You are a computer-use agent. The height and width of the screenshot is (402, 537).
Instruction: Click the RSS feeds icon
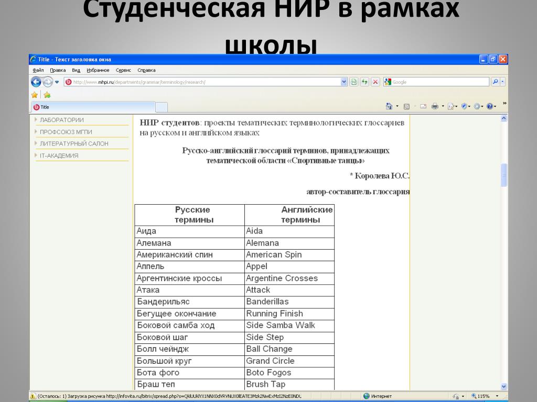[x=406, y=107]
